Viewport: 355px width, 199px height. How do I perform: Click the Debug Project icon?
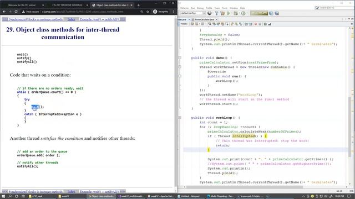click(x=236, y=13)
